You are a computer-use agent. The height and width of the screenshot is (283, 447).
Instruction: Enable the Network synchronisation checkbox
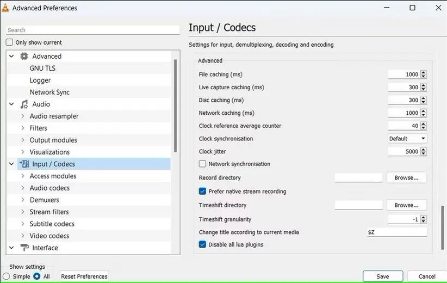click(x=203, y=164)
